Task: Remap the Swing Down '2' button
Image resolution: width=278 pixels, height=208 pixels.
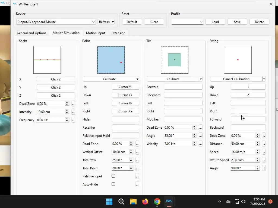Action: pos(248,95)
